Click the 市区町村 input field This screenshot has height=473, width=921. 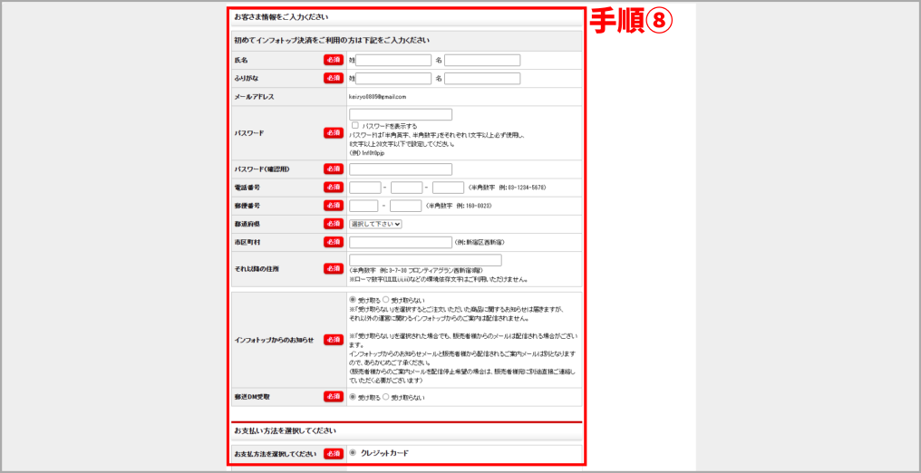pos(400,242)
